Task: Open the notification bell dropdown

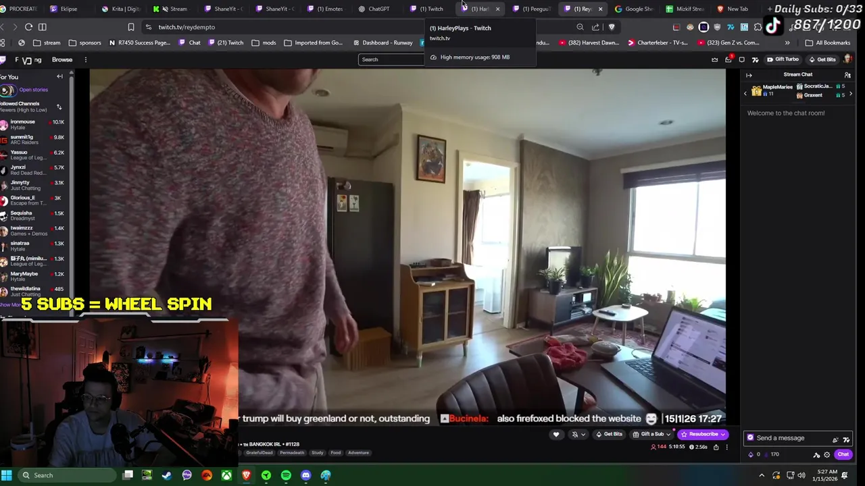Action: point(578,435)
